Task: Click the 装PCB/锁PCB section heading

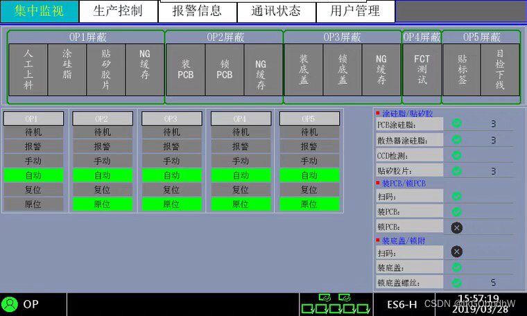Action: tap(404, 184)
